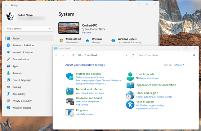Open the View by Category dropdown
This screenshot has height=131, width=201.
click(x=179, y=65)
